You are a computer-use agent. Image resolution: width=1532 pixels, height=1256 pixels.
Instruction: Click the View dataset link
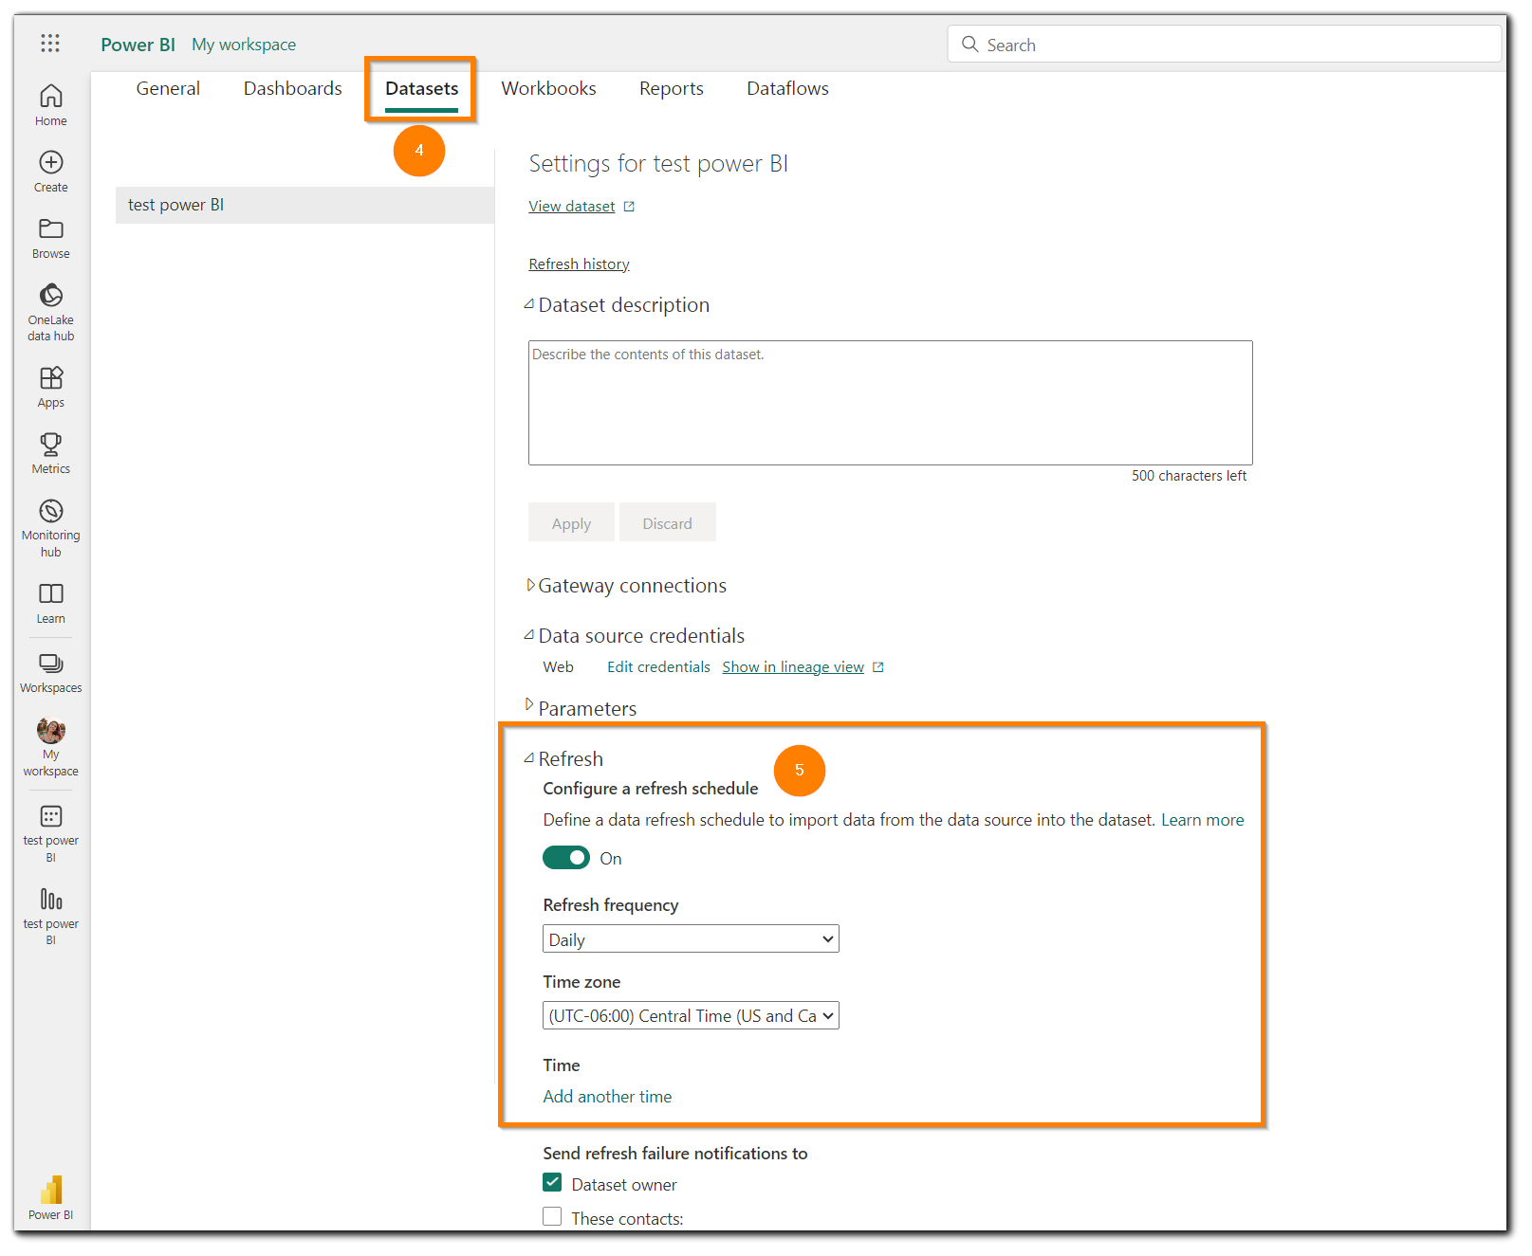tap(572, 207)
